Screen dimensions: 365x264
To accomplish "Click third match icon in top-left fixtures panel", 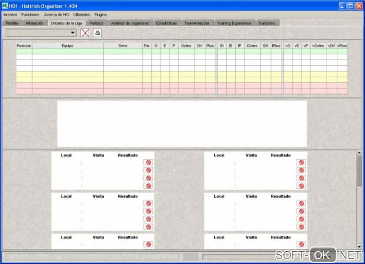I will pyautogui.click(x=148, y=178).
